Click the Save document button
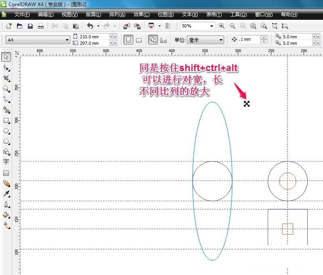This screenshot has width=323, height=275. pos(30,25)
